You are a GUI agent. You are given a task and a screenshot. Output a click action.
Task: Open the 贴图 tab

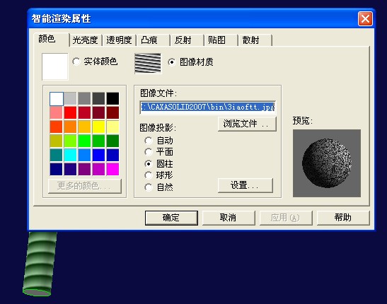pyautogui.click(x=221, y=40)
